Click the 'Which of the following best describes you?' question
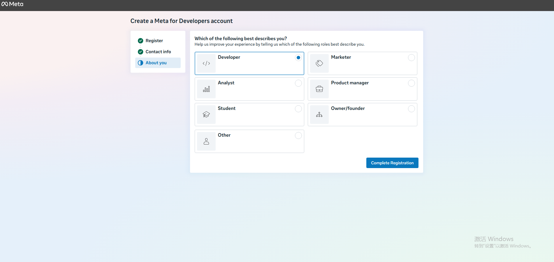Image resolution: width=554 pixels, height=262 pixels. [x=241, y=38]
